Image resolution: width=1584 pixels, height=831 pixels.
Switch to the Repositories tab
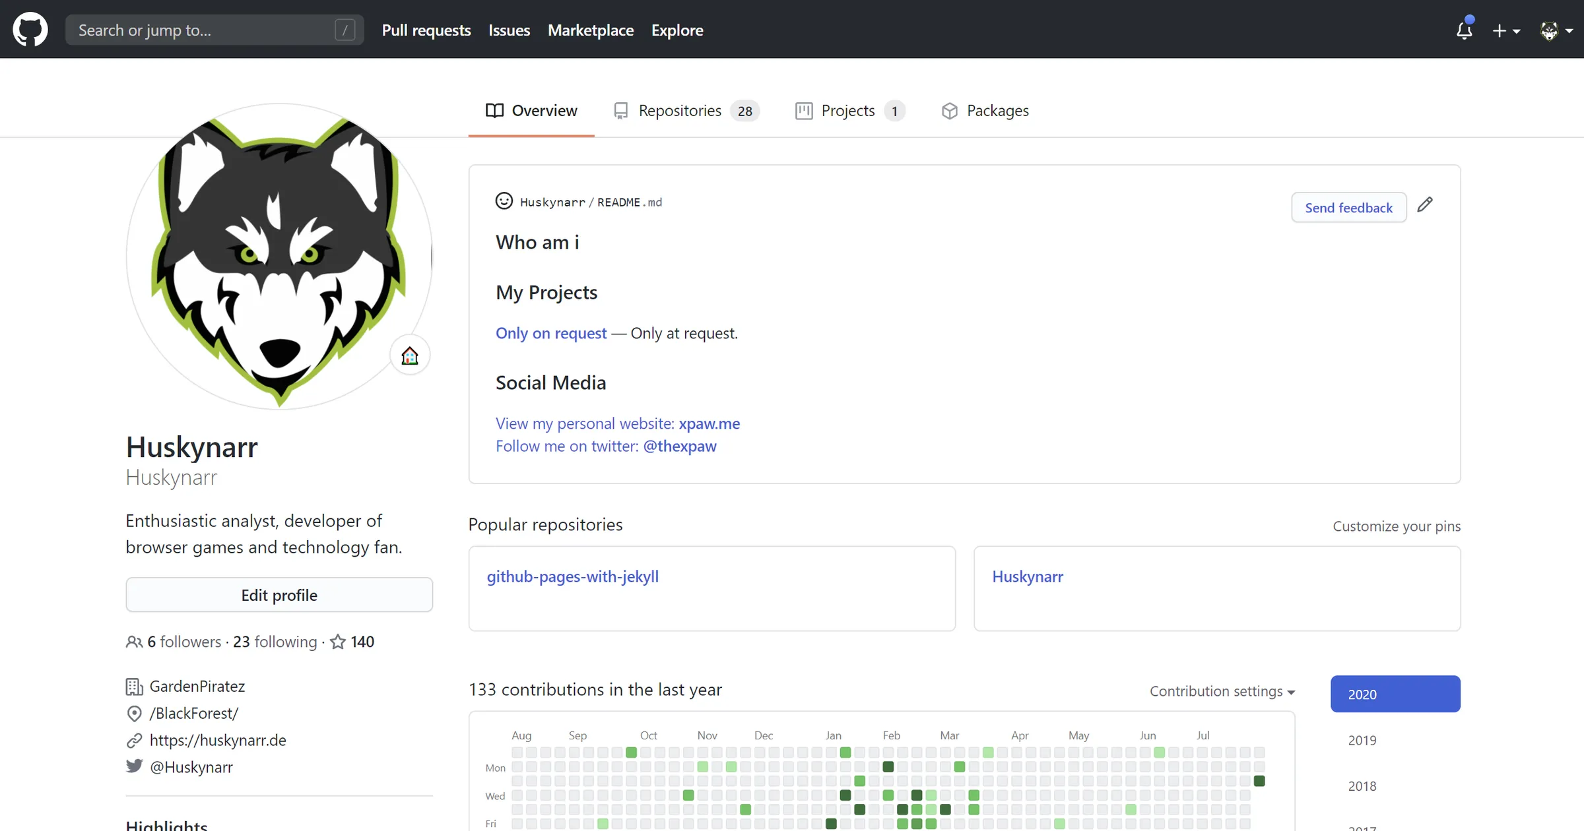pyautogui.click(x=686, y=111)
